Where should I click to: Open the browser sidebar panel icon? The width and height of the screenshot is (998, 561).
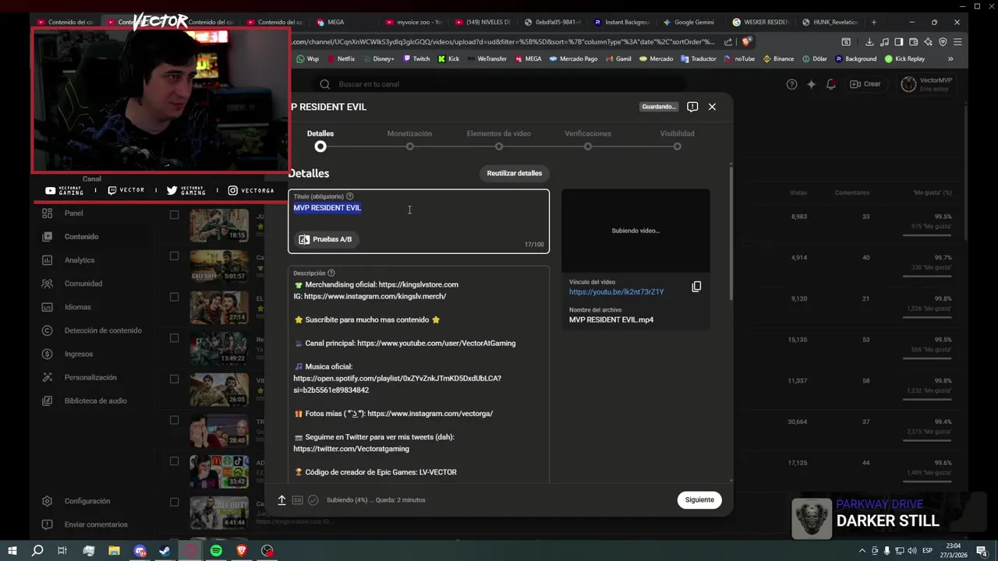[x=899, y=42]
